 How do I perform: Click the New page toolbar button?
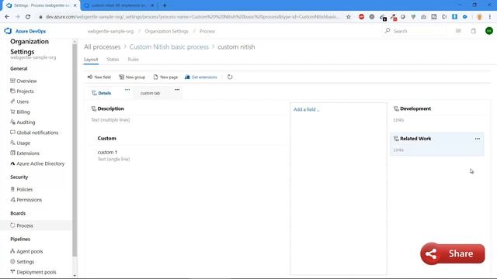[165, 77]
